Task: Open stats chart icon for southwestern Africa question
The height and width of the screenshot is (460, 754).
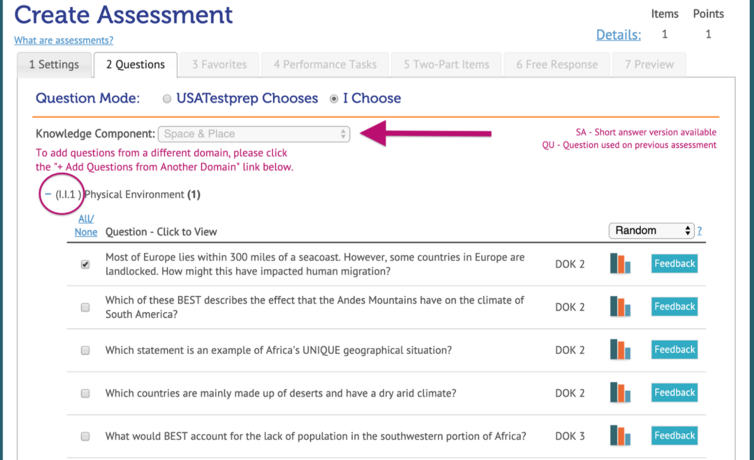Action: tap(620, 436)
